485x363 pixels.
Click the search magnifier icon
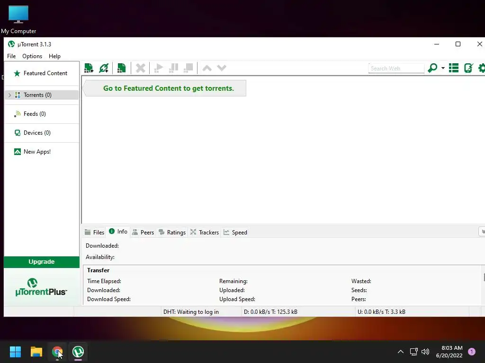pyautogui.click(x=432, y=68)
